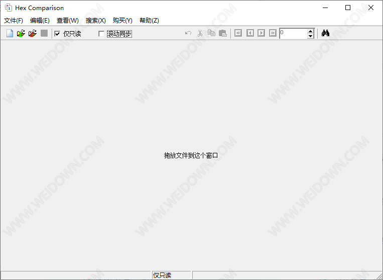Maximize the Hex Comparison window
This screenshot has height=280, width=383.
tap(348, 8)
